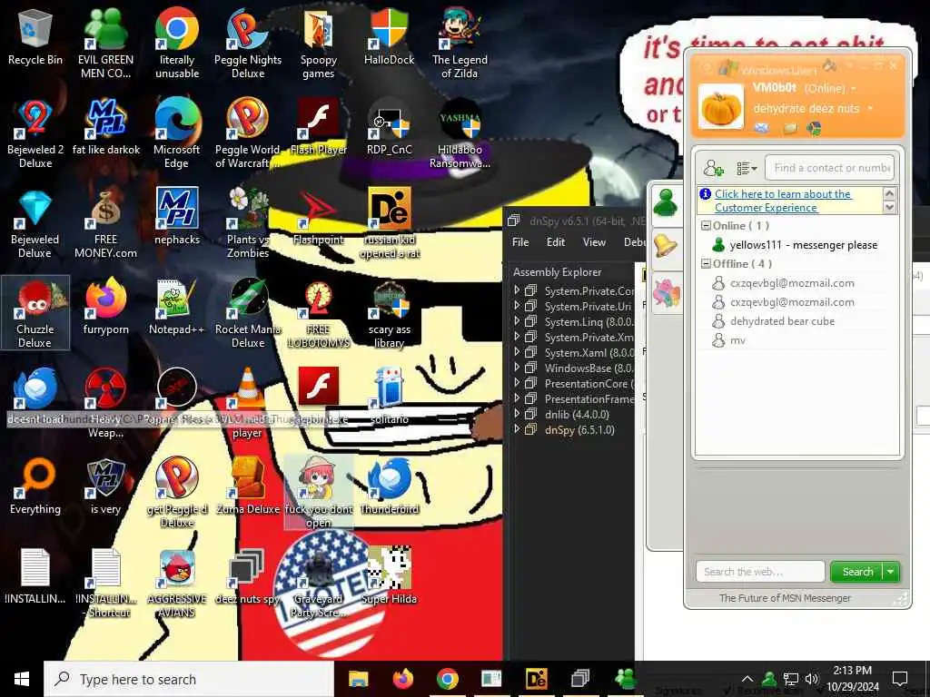Expand the dnSpy (6.5.1.0) assembly node
The width and height of the screenshot is (930, 697).
click(517, 429)
